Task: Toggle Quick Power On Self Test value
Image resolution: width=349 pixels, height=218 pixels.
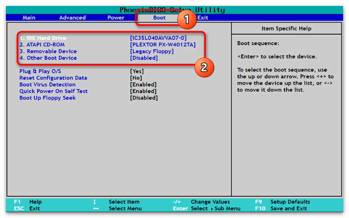Action: (143, 91)
